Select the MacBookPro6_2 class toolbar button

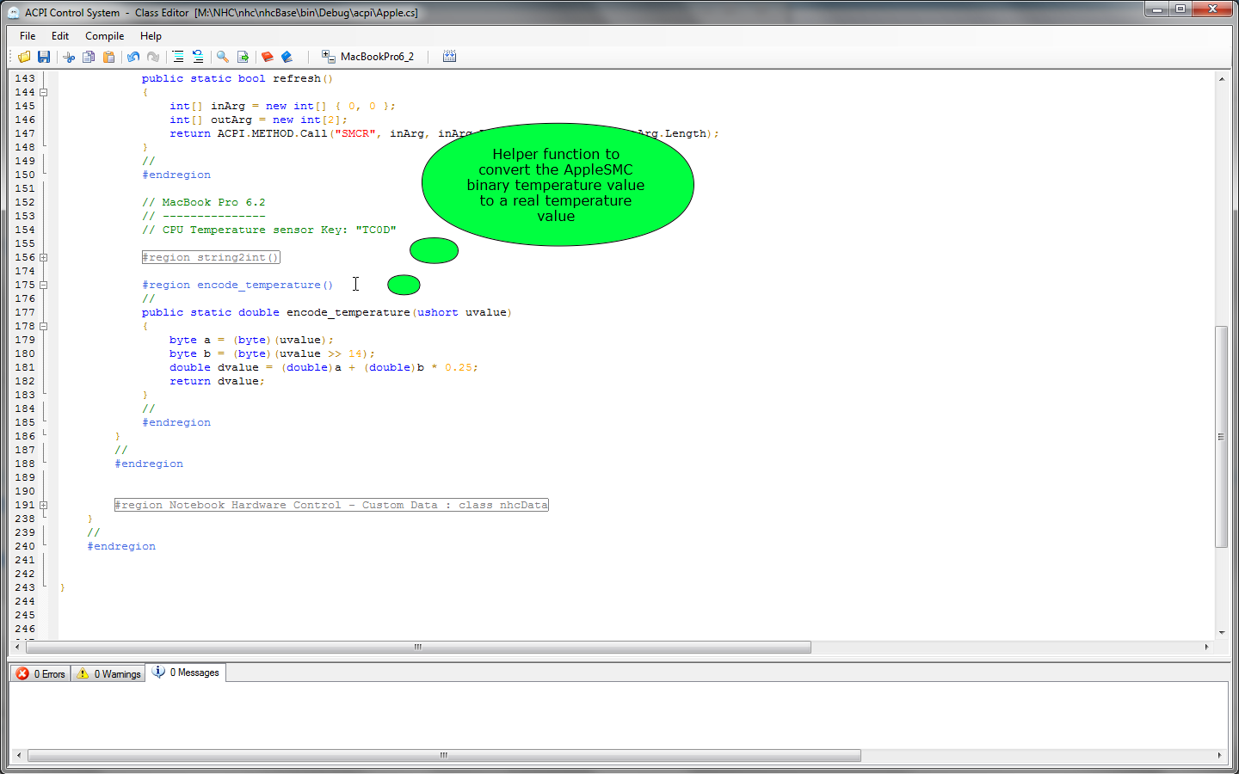368,57
